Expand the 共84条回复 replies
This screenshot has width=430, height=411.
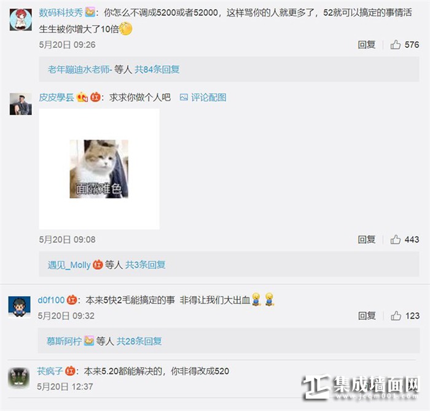click(157, 69)
